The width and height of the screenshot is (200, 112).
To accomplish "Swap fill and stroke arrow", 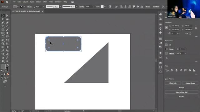I will point(8,65).
